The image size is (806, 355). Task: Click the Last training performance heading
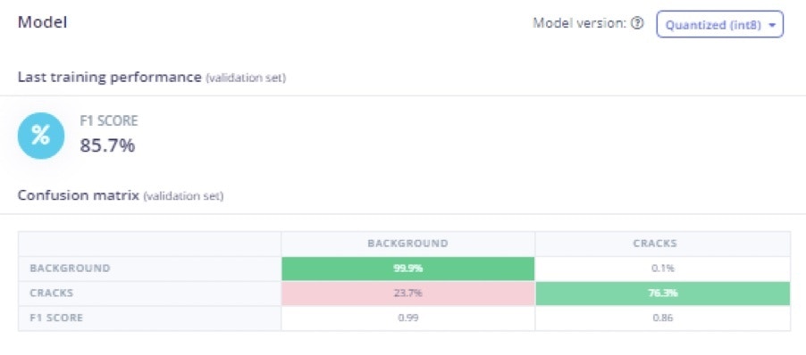click(x=110, y=78)
